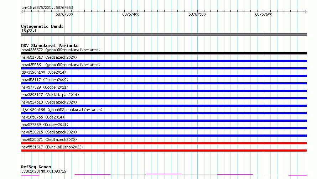The image size is (317, 179).
Task: Click the gray 18q22.1 cytogenetic band bar
Action: coord(164,35)
